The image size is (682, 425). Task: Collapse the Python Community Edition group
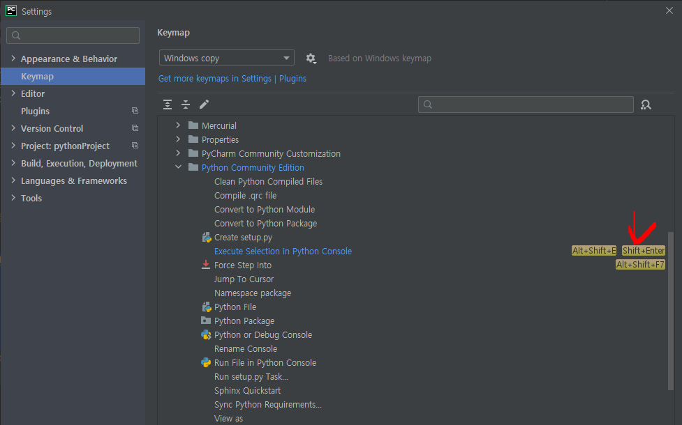point(178,167)
